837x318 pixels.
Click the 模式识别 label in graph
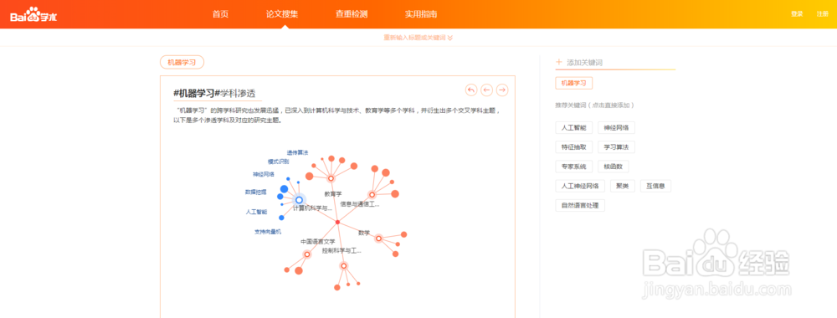click(278, 162)
